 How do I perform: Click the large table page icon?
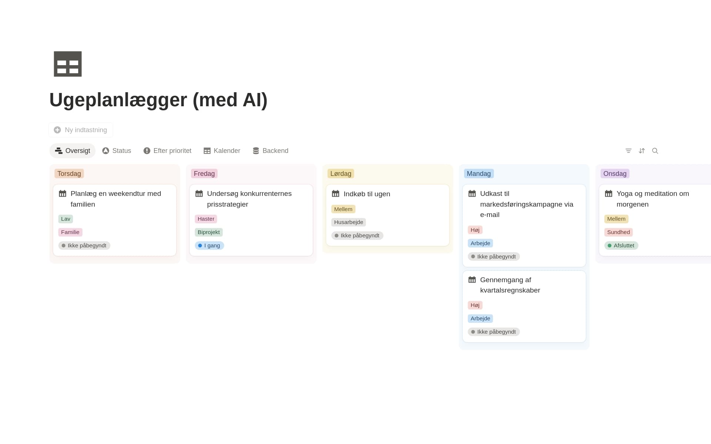[x=68, y=64]
